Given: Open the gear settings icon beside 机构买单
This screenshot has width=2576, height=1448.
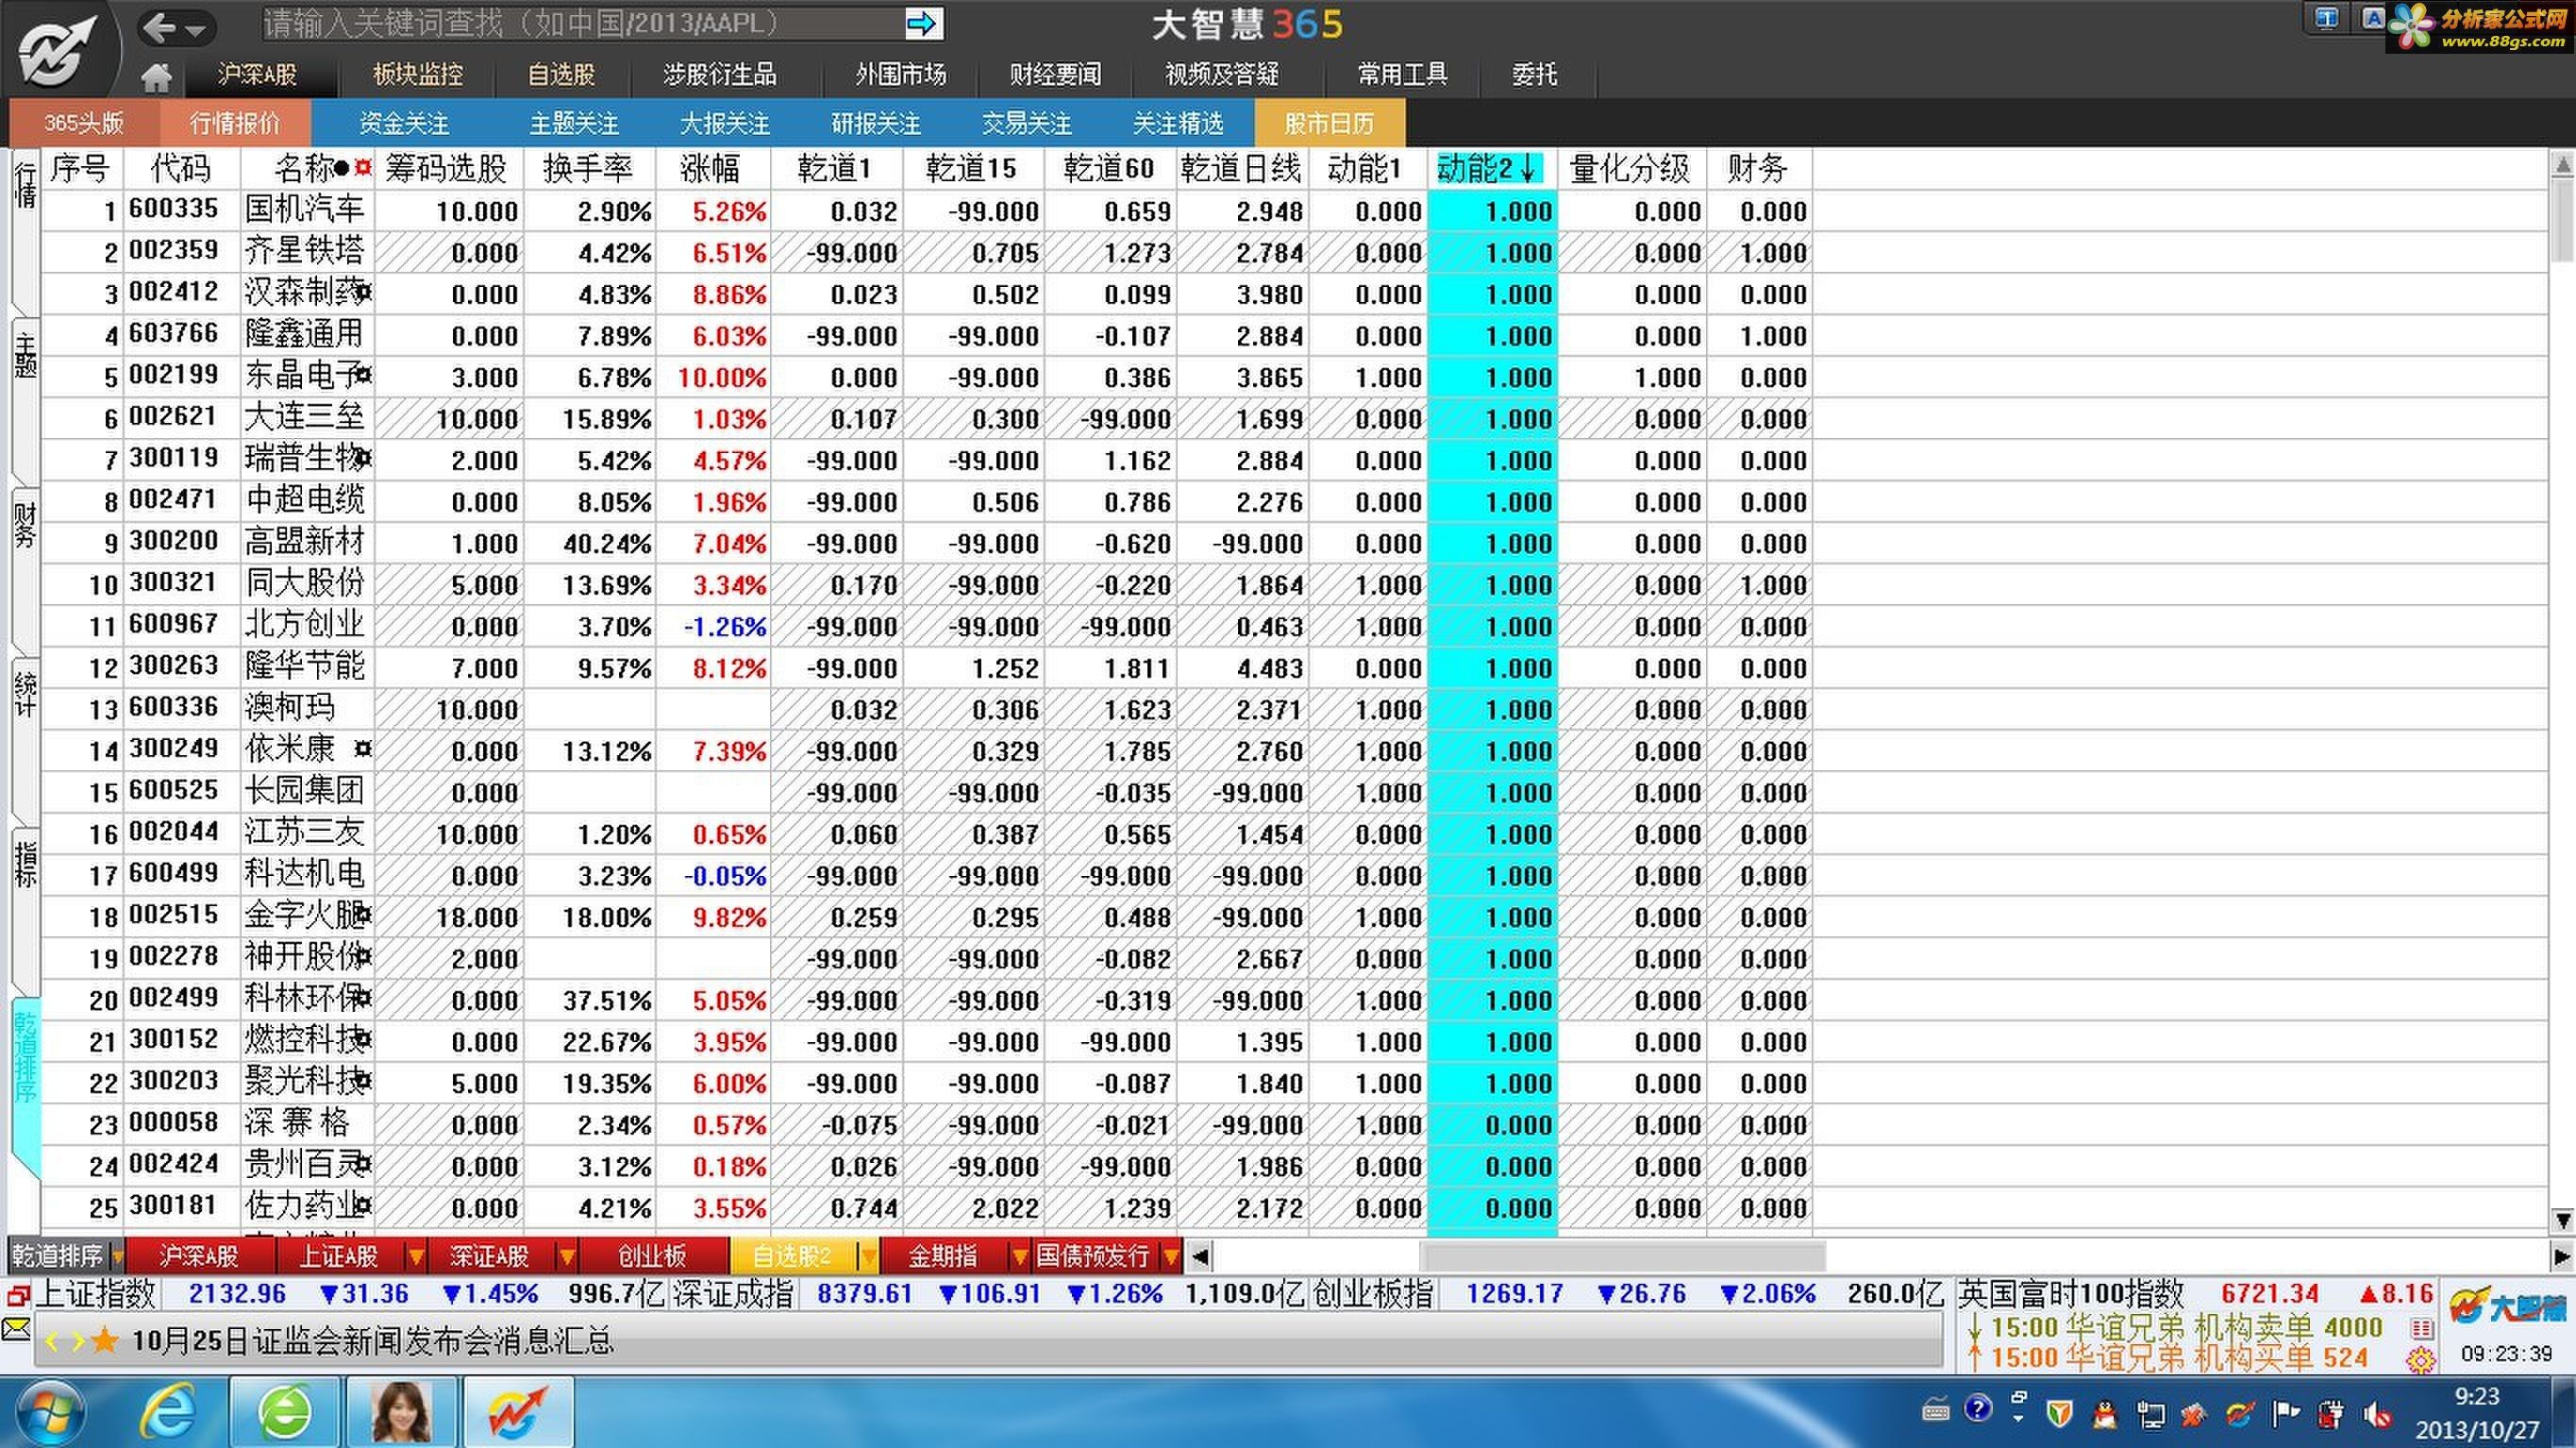Looking at the screenshot, I should click(x=2421, y=1359).
